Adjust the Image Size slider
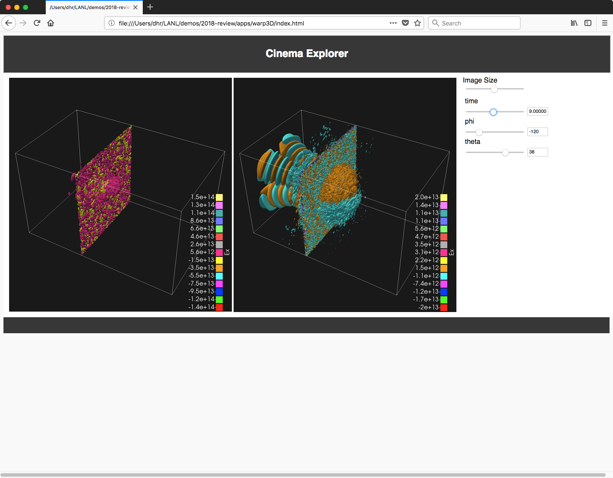Image resolution: width=613 pixels, height=478 pixels. (x=494, y=89)
